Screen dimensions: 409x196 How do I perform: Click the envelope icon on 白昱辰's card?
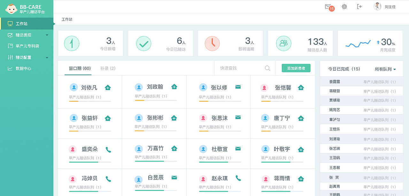pos(174,178)
